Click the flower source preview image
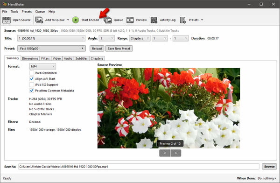 168,108
